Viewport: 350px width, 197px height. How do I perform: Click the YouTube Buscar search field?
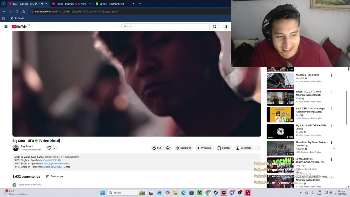165,27
